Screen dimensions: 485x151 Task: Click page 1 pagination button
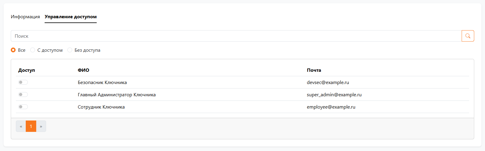click(31, 126)
